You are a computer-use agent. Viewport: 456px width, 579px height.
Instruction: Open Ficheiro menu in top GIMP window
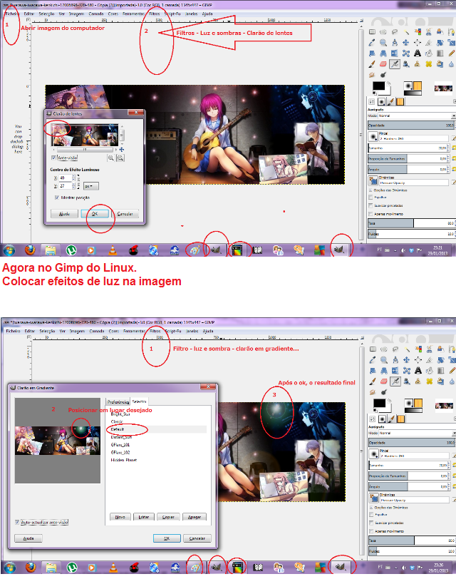[x=12, y=14]
